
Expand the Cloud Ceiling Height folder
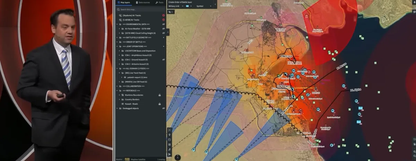(120, 33)
